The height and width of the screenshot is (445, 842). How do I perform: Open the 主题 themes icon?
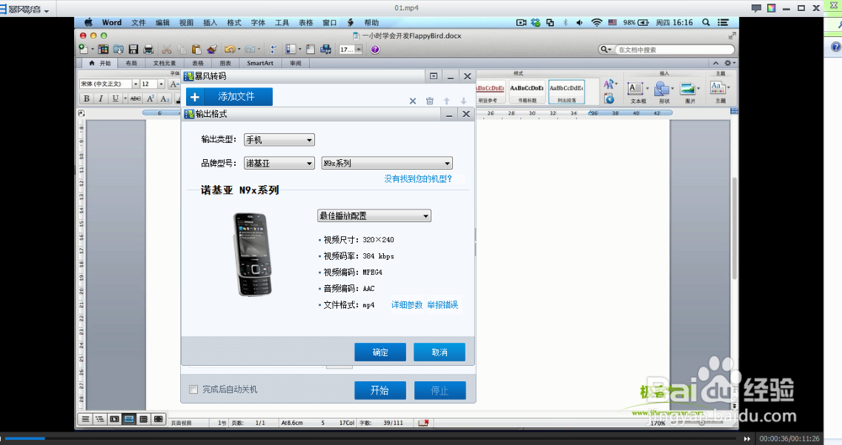(717, 87)
